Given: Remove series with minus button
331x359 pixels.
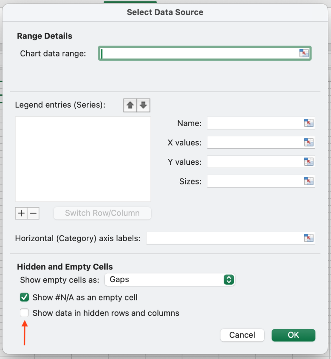Looking at the screenshot, I should point(33,213).
